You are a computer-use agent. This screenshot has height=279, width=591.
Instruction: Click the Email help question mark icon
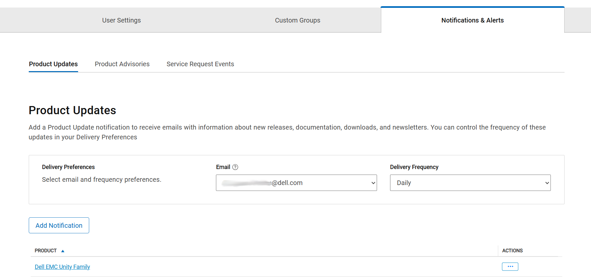(235, 167)
